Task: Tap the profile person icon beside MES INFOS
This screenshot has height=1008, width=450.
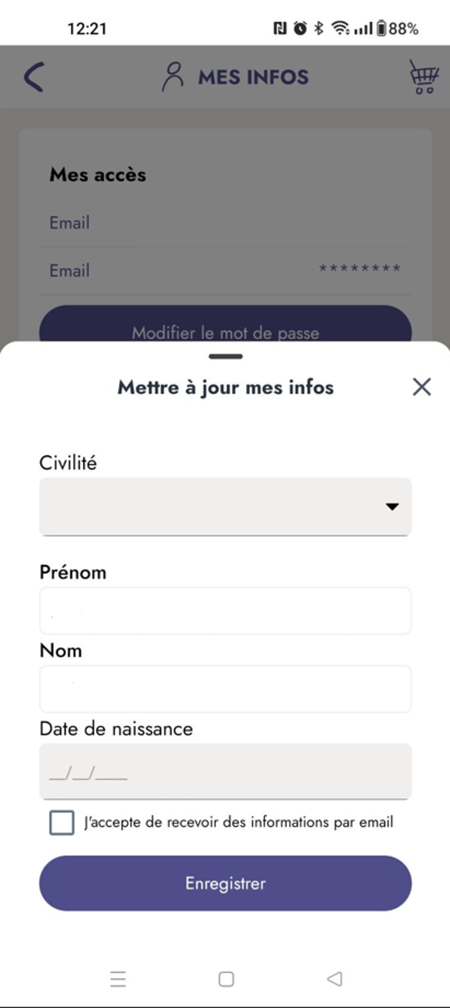Action: point(173,77)
